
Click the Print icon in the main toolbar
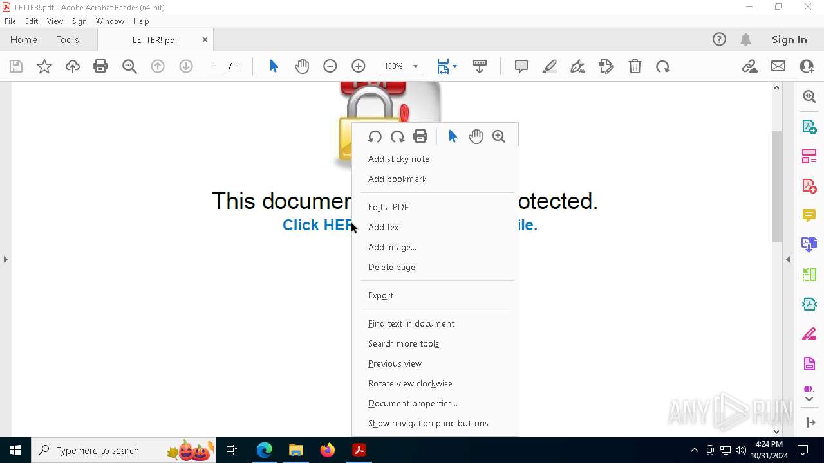tap(100, 66)
